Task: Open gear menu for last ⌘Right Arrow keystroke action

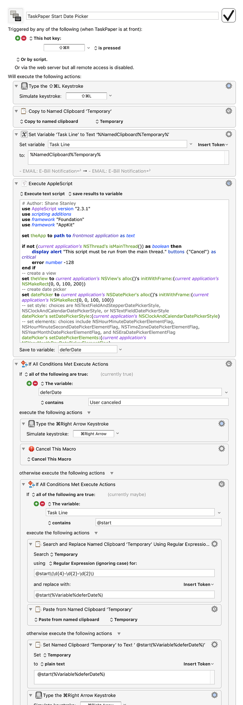Action: (214, 695)
